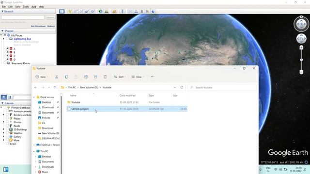Click Share icon in Explorer toolbar
The image size is (310, 174).
point(95,77)
